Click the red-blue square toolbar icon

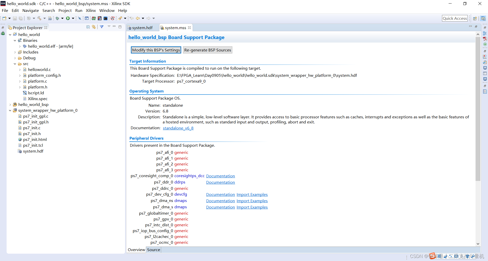tap(100, 18)
